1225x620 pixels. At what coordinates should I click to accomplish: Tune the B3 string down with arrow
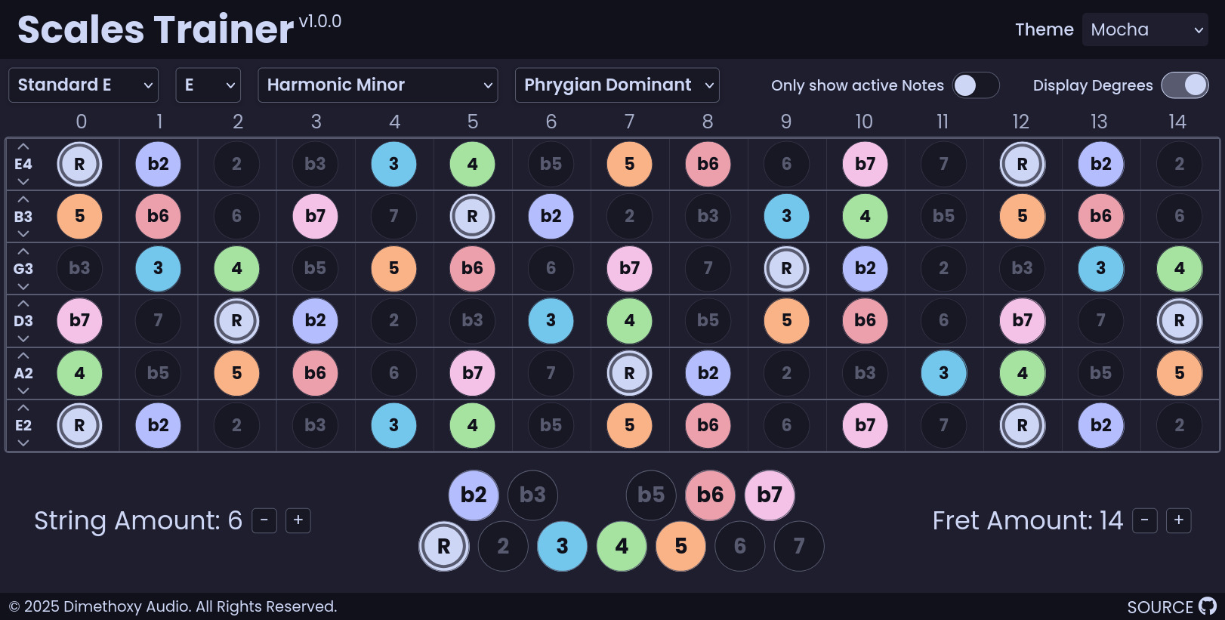(x=23, y=233)
